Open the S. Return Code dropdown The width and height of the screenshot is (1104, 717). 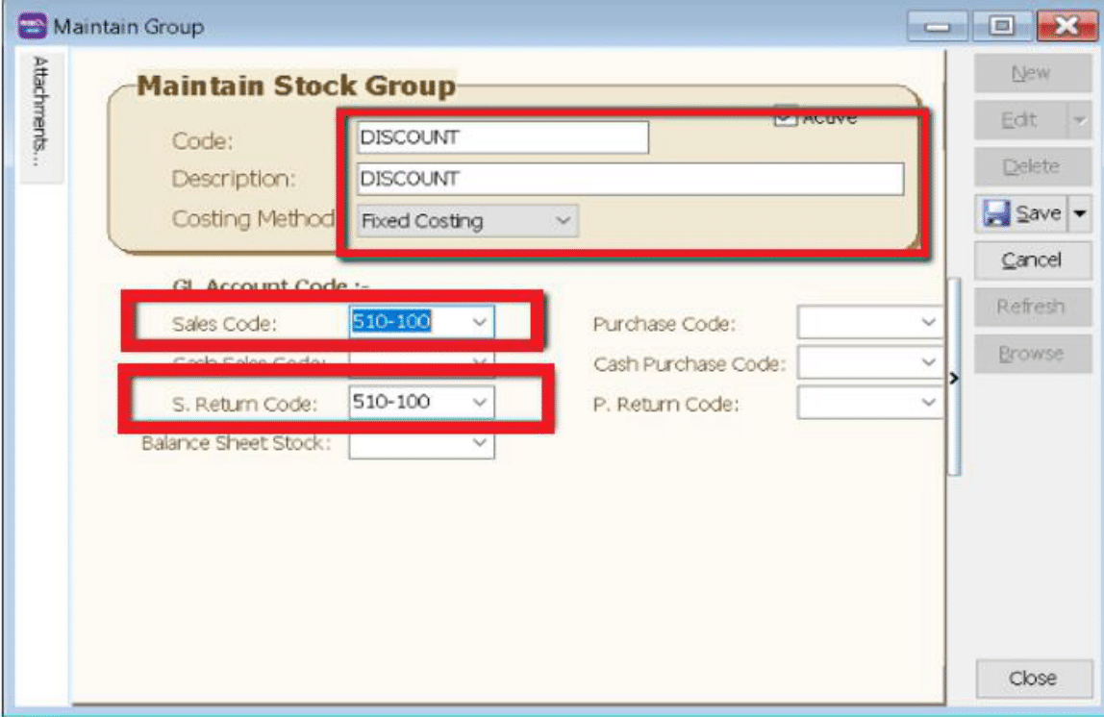click(480, 402)
